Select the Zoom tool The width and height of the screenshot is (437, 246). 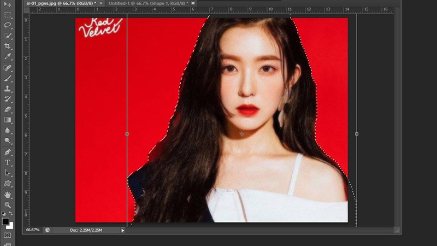coord(8,205)
